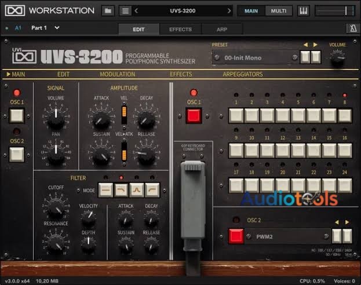Click the UVI Workstation logo icon
Screen dimensions: 361x285
pos(15,10)
